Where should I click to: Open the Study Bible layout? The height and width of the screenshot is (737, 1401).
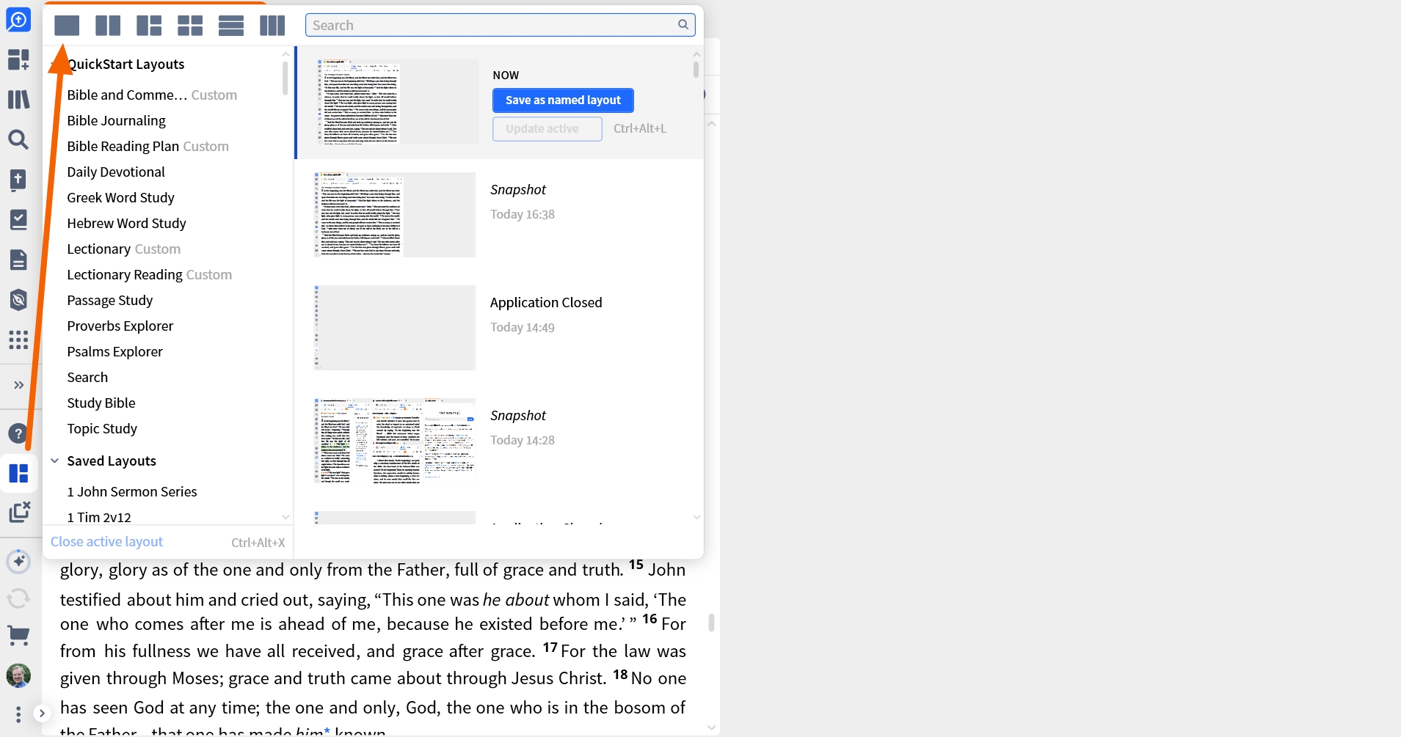click(x=101, y=403)
